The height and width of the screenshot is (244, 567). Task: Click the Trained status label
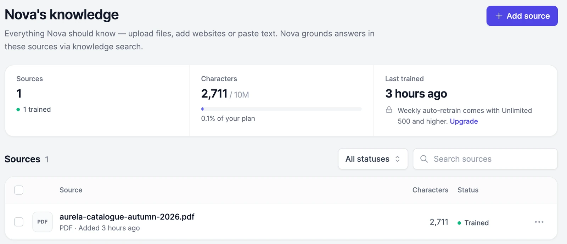pos(477,223)
